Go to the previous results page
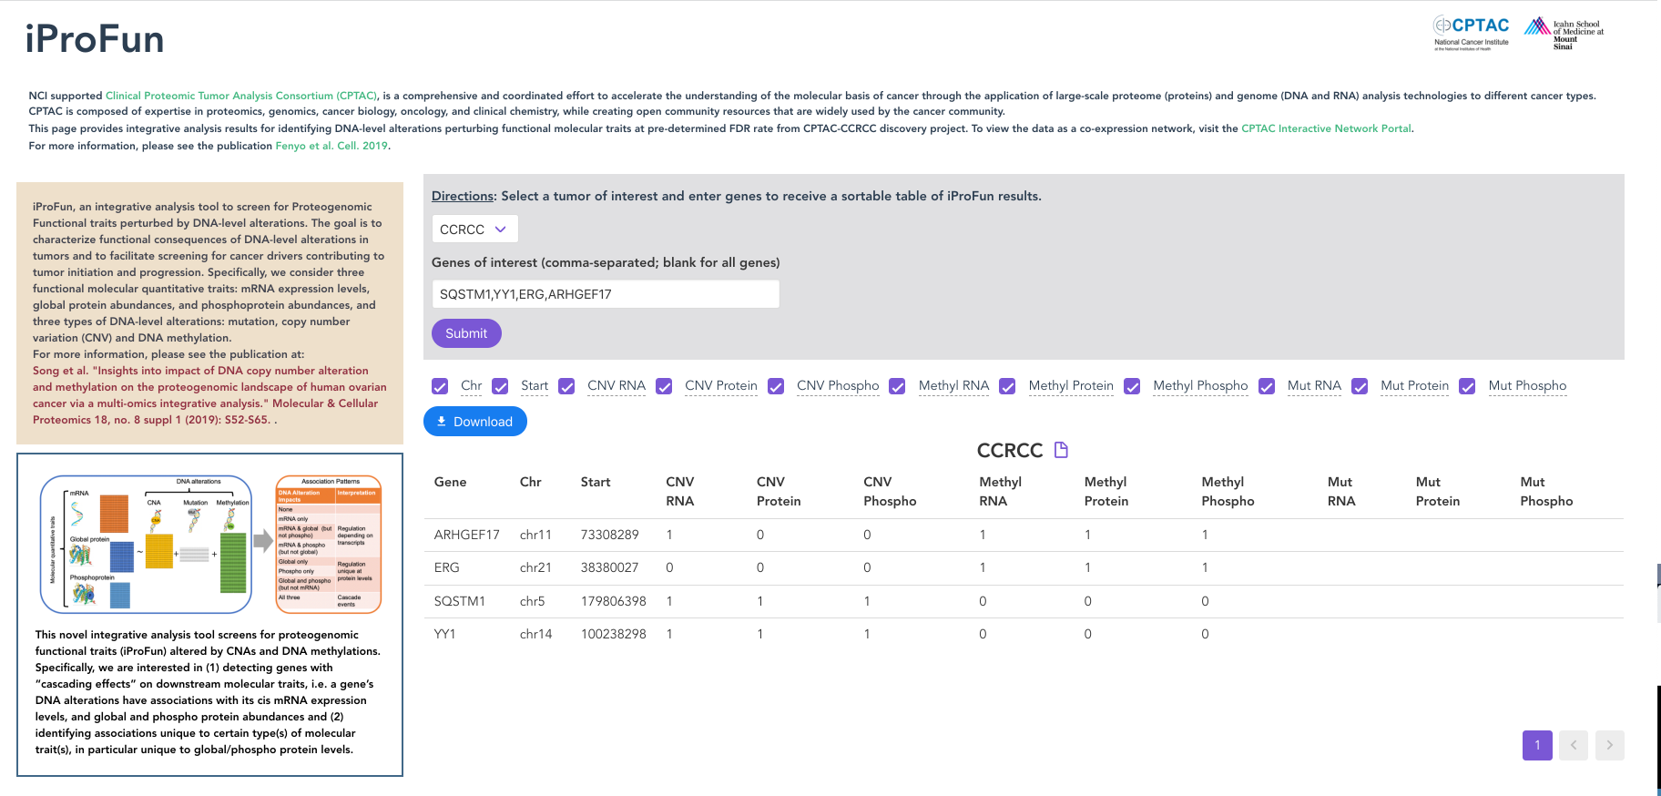The height and width of the screenshot is (796, 1661). pyautogui.click(x=1573, y=745)
